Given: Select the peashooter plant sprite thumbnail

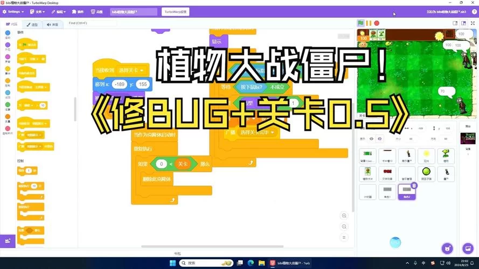Looking at the screenshot, I should pos(446,155).
